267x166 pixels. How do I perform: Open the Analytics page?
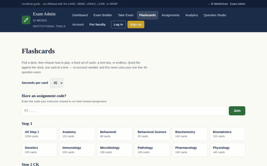coord(191,15)
